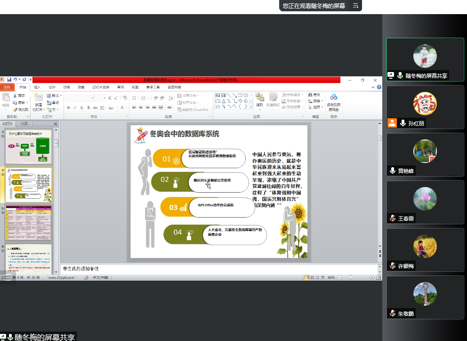
Task: Expand the shapes gallery more arrow
Action: pyautogui.click(x=251, y=107)
